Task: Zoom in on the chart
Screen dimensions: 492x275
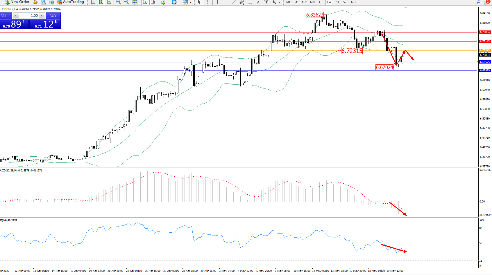Action: (x=119, y=2)
